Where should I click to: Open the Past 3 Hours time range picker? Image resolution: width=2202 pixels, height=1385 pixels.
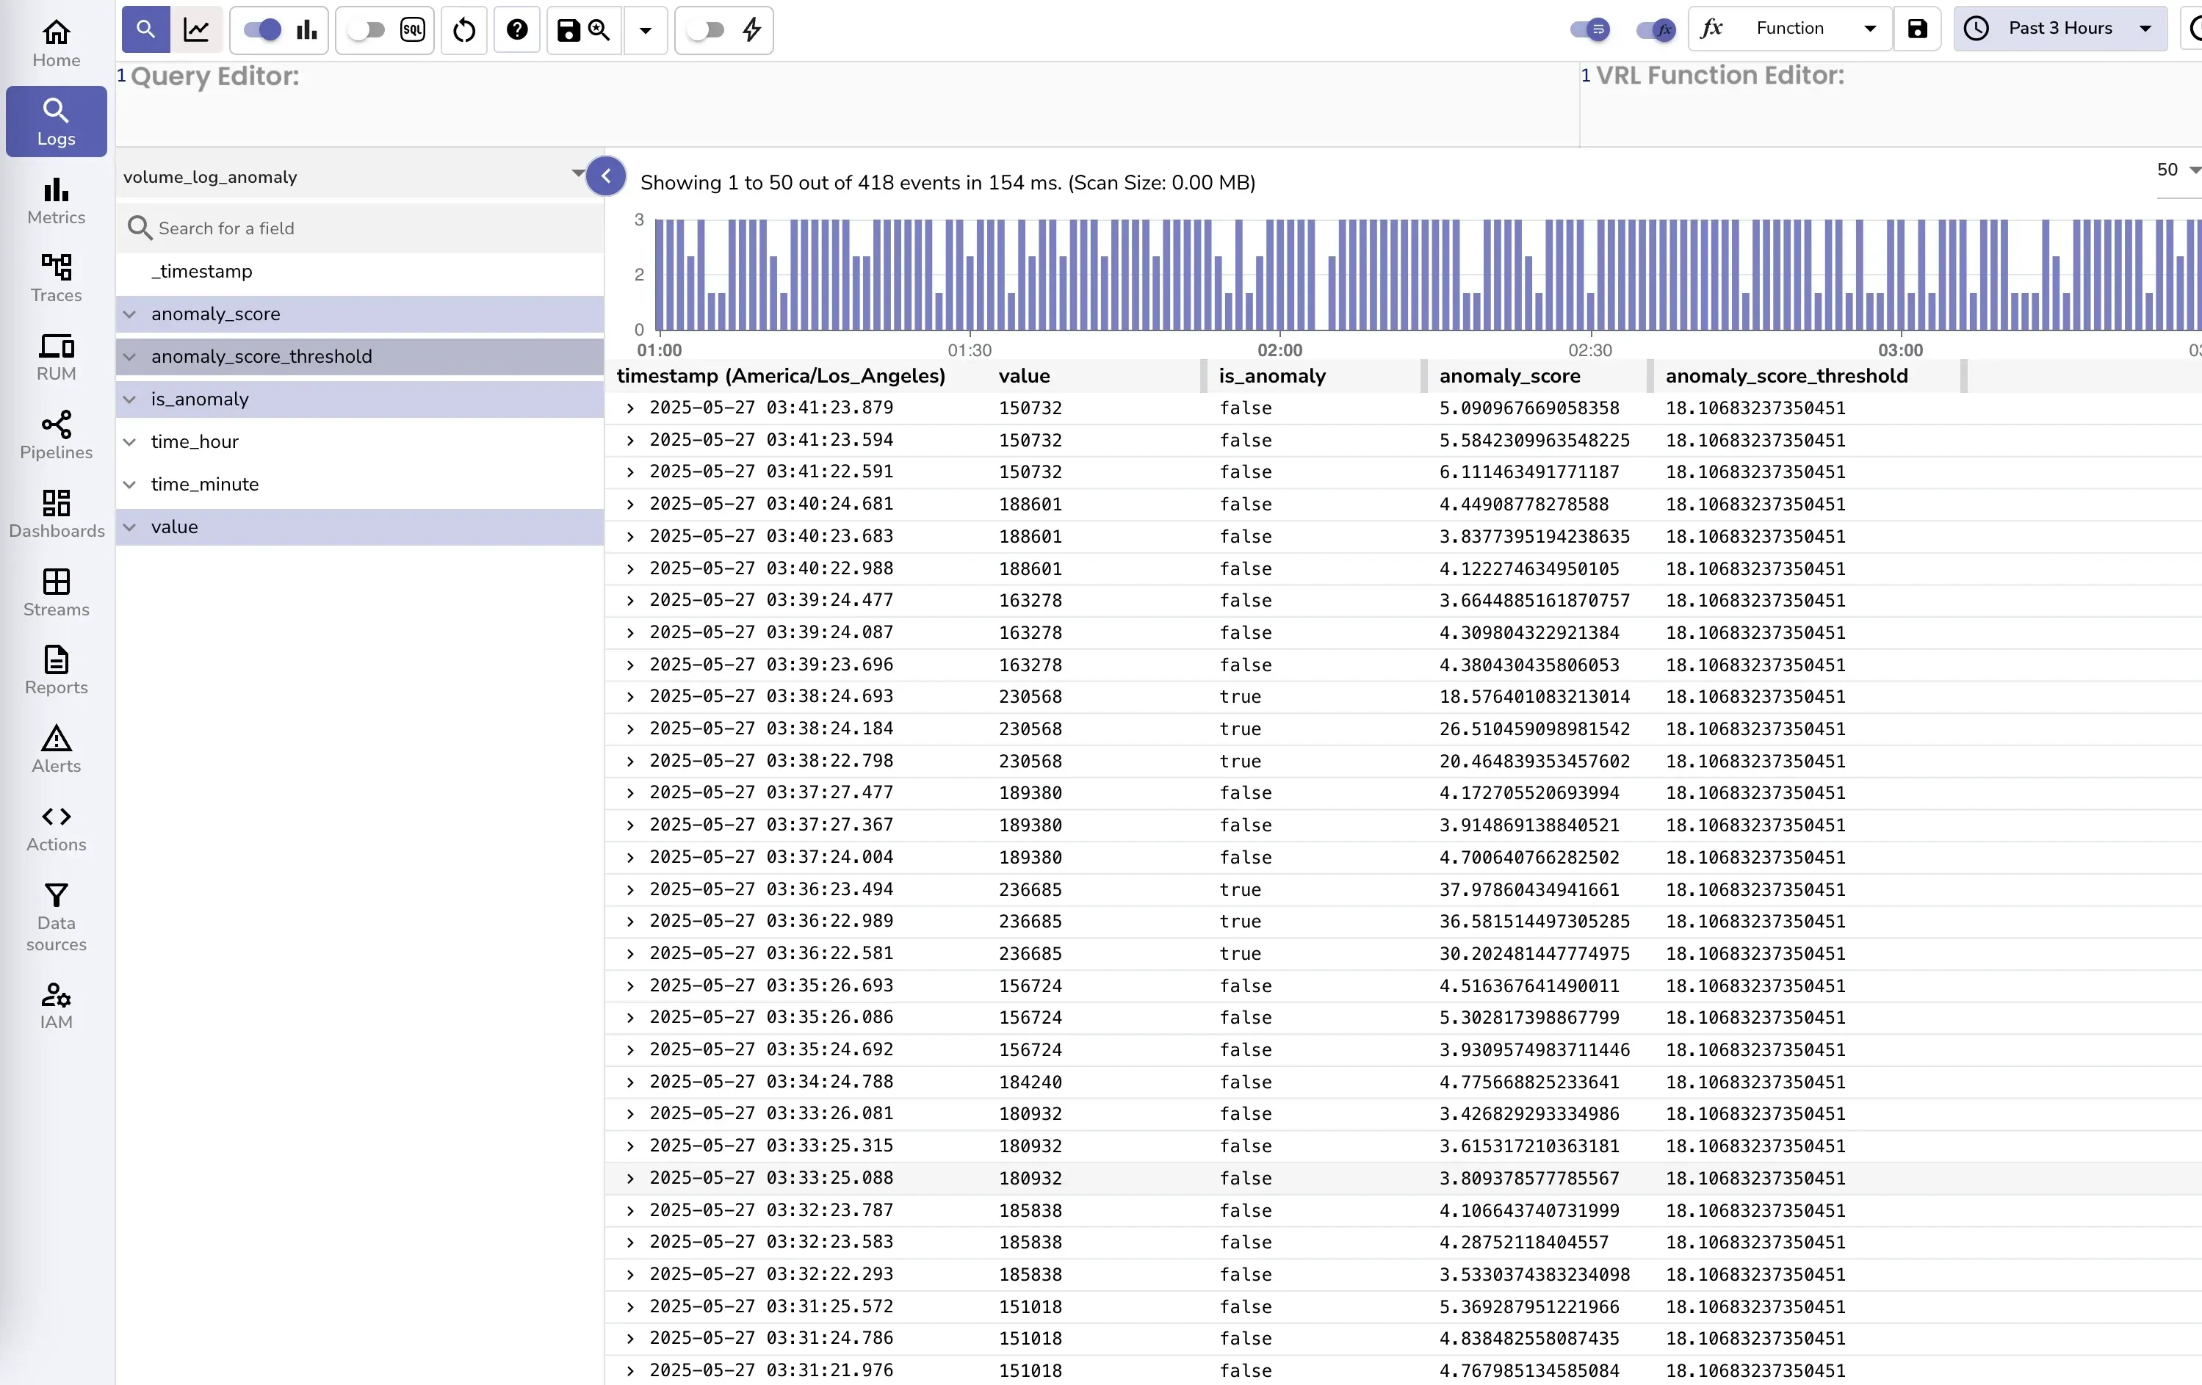pyautogui.click(x=2059, y=29)
